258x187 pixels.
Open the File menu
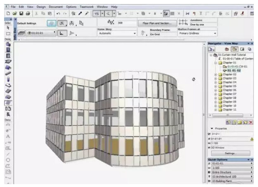pyautogui.click(x=13, y=7)
